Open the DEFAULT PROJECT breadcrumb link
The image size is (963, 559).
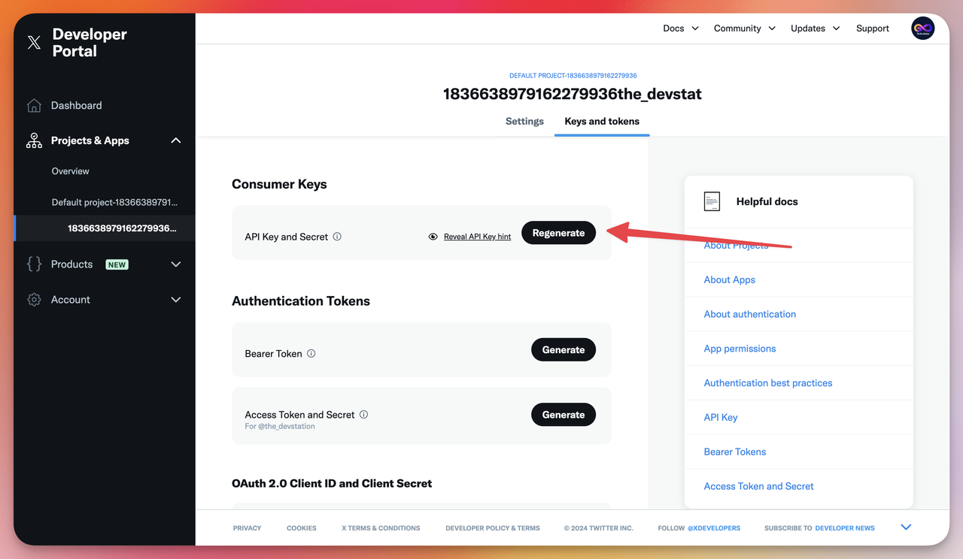(x=573, y=76)
